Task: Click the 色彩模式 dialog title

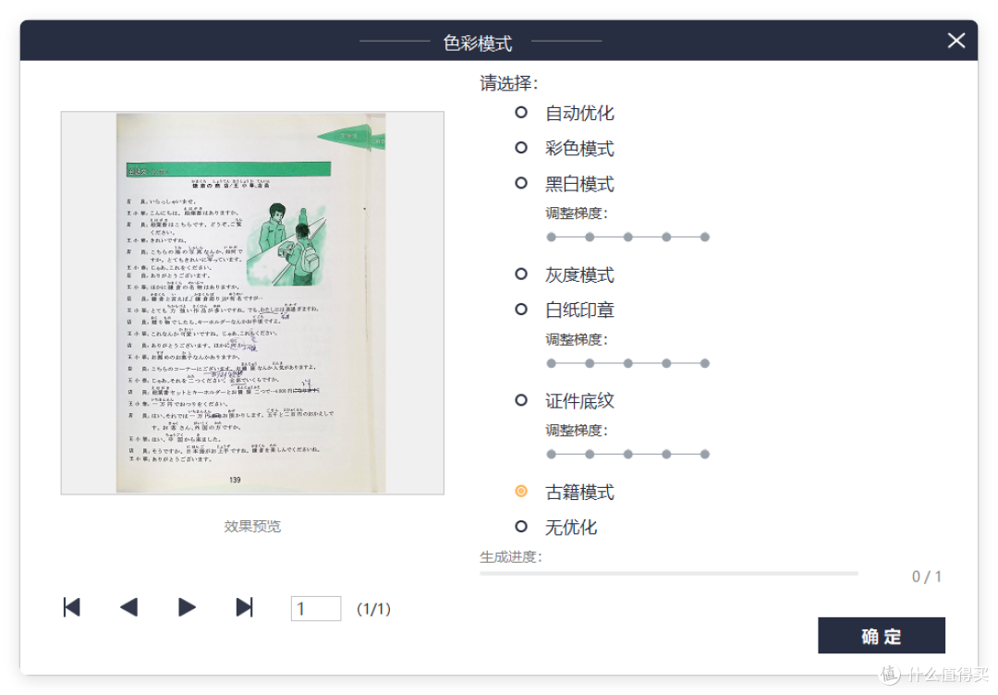Action: pos(478,43)
